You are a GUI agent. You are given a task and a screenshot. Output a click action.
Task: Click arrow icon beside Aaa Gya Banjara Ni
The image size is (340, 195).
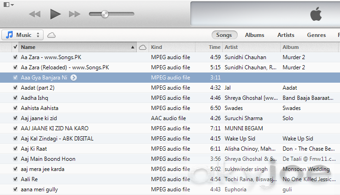click(74, 78)
